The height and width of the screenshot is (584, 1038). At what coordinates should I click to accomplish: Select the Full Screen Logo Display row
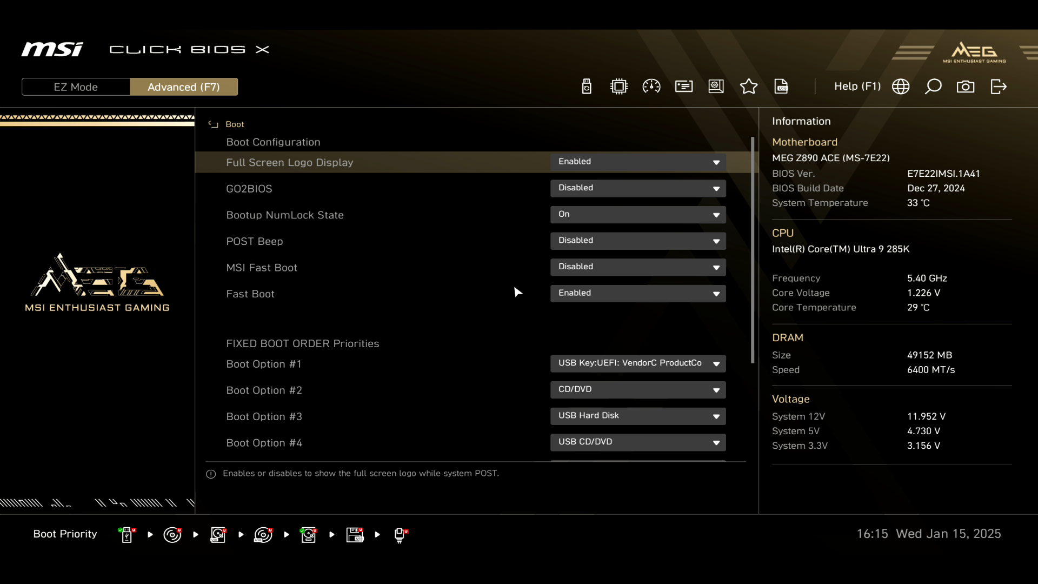290,162
